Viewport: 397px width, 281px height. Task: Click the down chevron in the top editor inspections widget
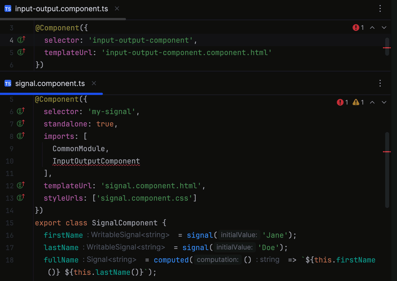click(x=384, y=28)
